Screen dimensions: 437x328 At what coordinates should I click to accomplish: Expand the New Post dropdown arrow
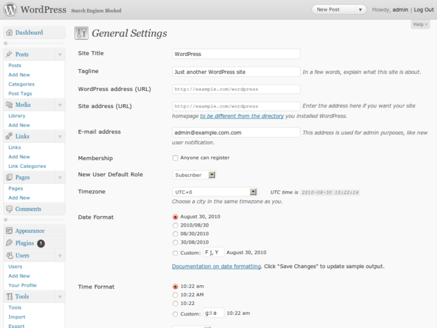pos(360,10)
